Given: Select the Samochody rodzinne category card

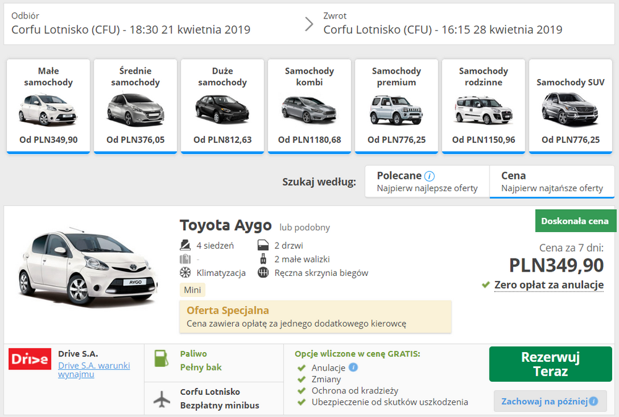Looking at the screenshot, I should (x=483, y=106).
